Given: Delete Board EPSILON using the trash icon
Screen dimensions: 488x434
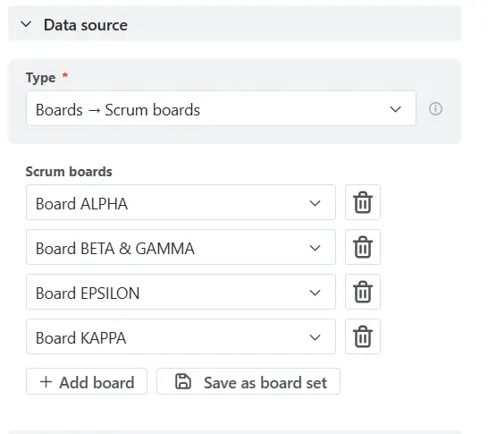Looking at the screenshot, I should coord(363,292).
